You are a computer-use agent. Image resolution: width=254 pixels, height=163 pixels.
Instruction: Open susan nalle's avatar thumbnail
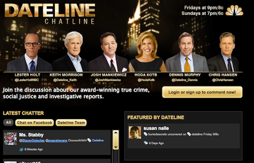click(135, 132)
